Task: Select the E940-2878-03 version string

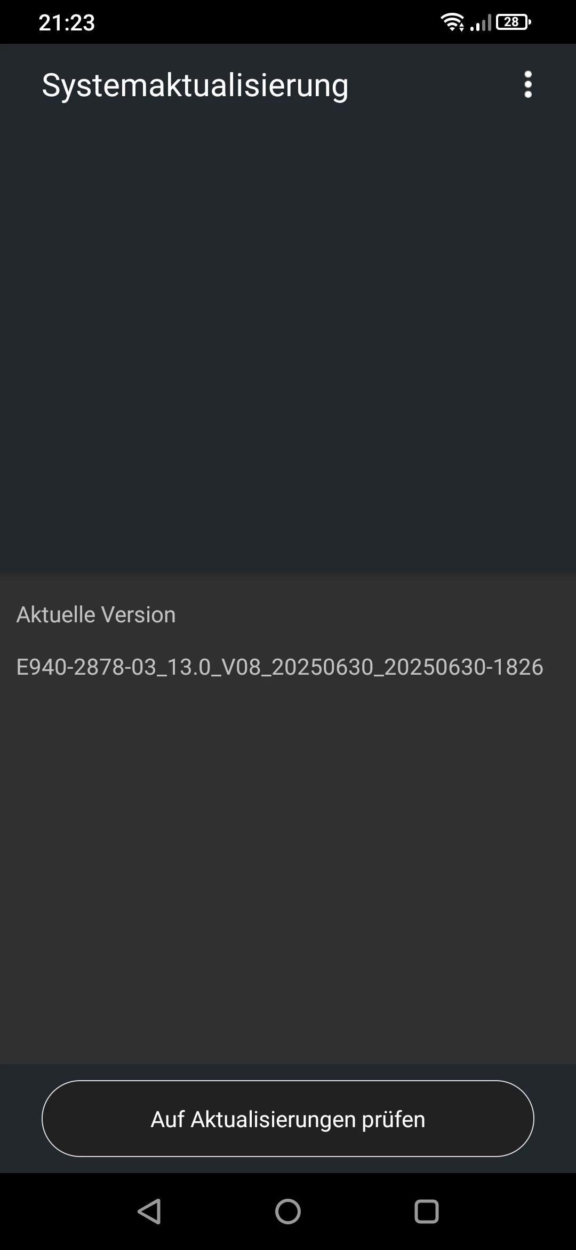Action: (x=279, y=667)
